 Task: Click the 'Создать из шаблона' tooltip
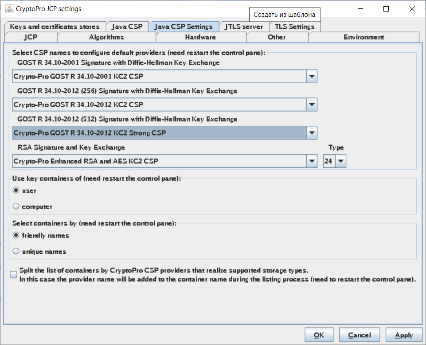coord(285,14)
